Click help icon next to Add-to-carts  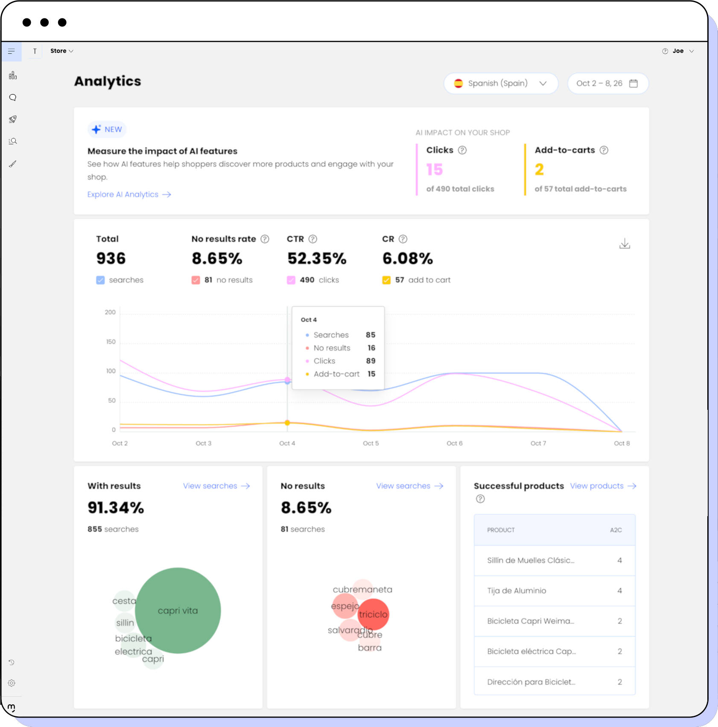[x=604, y=150]
